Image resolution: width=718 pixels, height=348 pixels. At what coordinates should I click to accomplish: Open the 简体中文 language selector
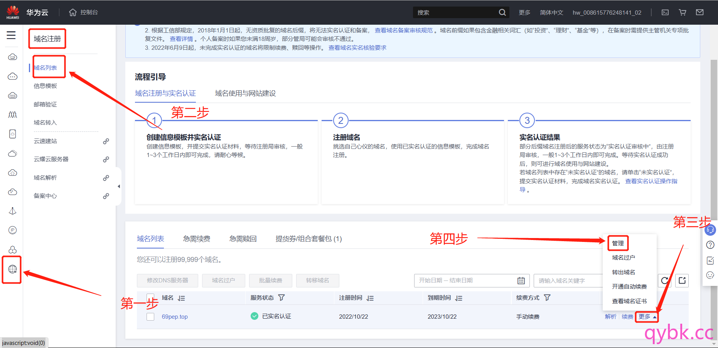551,12
